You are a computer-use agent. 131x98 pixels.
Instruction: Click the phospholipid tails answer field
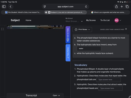click(109, 80)
